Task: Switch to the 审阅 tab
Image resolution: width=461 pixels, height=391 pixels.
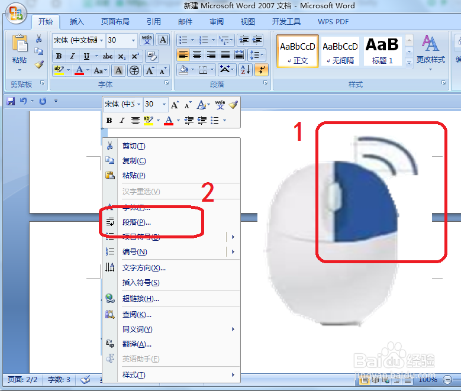Action: [217, 22]
